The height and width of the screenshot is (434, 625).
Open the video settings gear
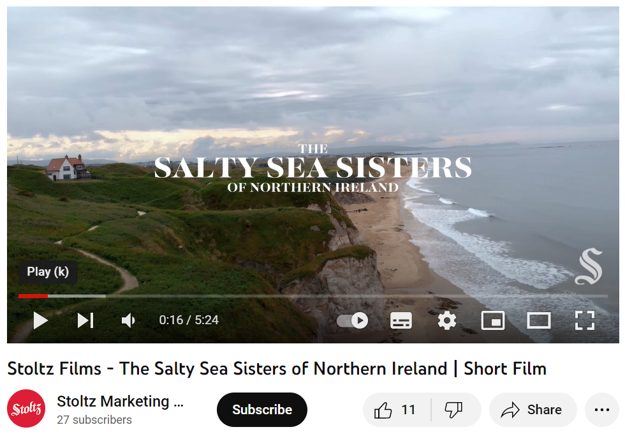click(x=447, y=320)
